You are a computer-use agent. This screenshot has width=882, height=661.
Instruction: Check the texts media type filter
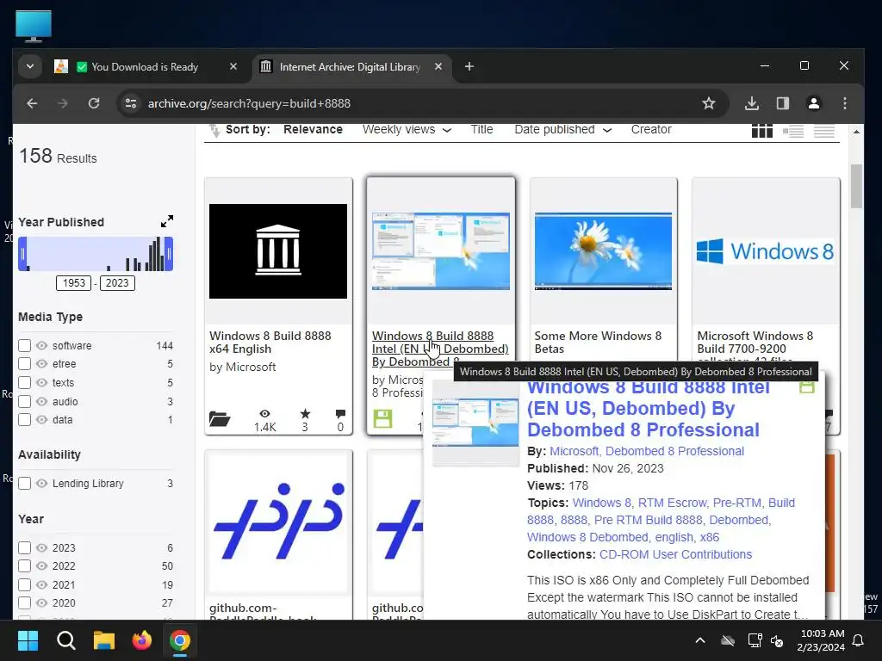pos(24,383)
